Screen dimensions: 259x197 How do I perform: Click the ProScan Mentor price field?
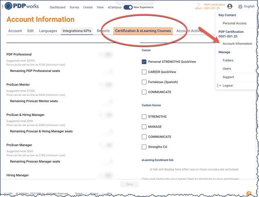tap(106, 84)
